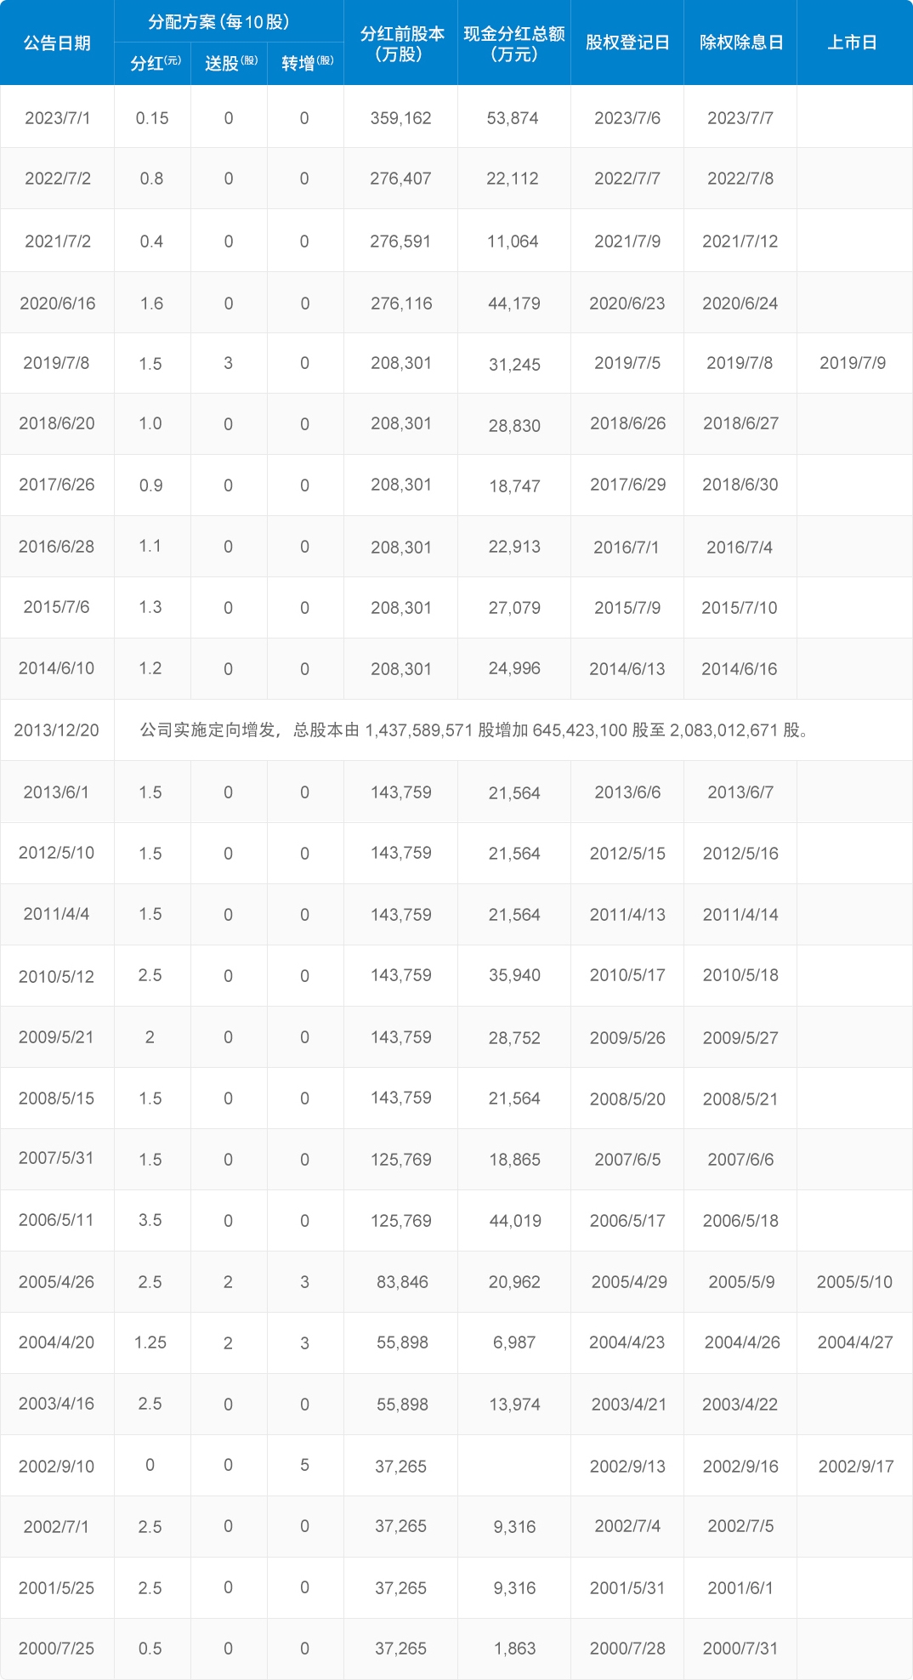Select the 2019/7/9 listing date cell
Screen dimensions: 913x1680
[852, 363]
